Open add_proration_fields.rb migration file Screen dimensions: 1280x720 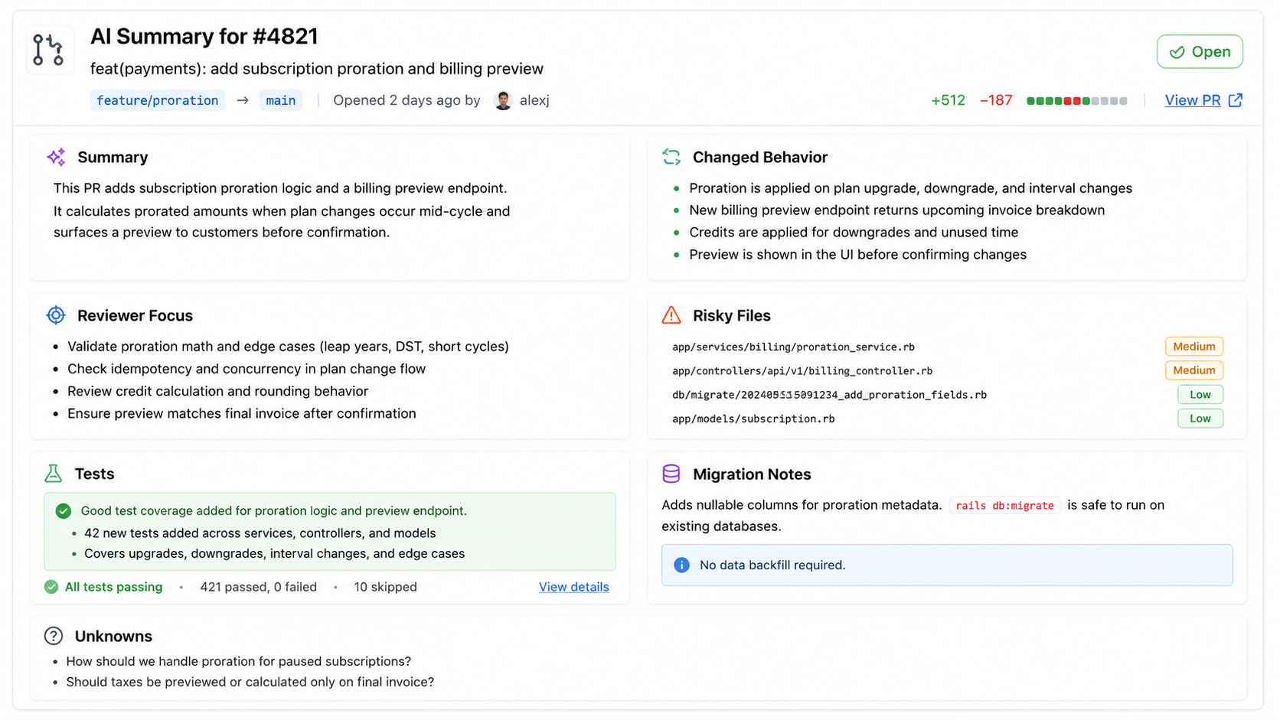coord(829,395)
